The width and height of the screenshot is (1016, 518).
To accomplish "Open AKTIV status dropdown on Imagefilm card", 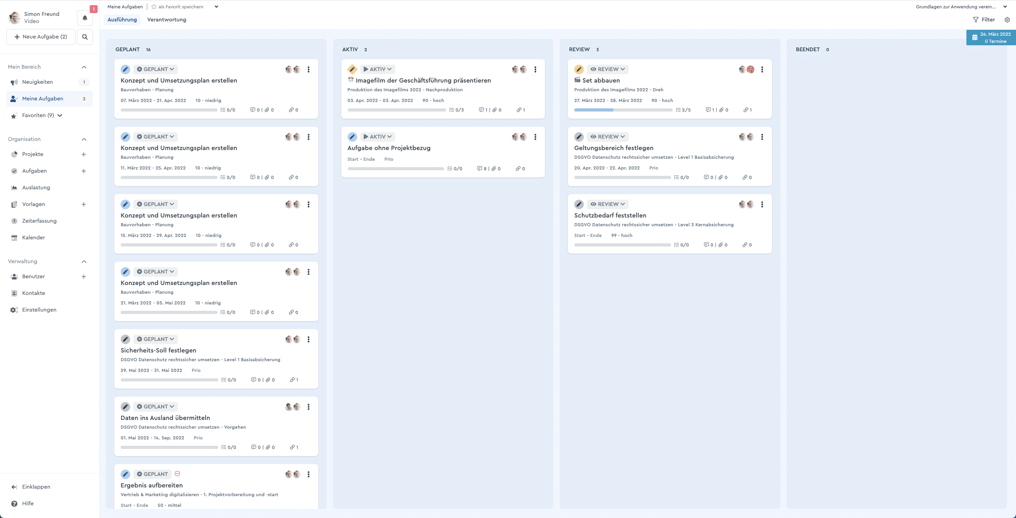I will 377,69.
